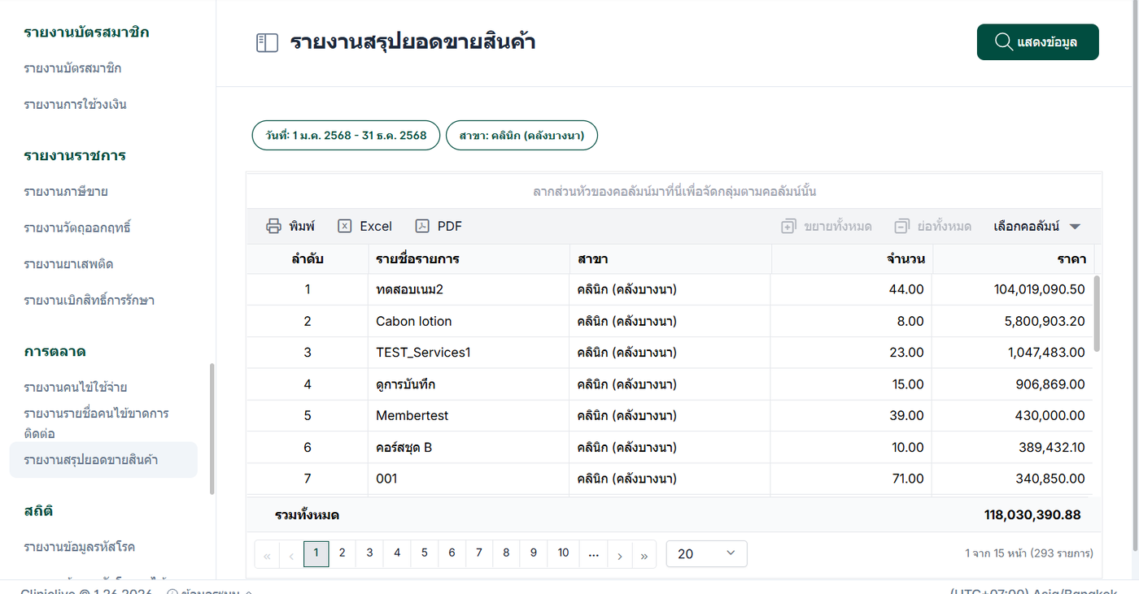Click the PDF export icon
The height and width of the screenshot is (594, 1139).
pyautogui.click(x=422, y=227)
